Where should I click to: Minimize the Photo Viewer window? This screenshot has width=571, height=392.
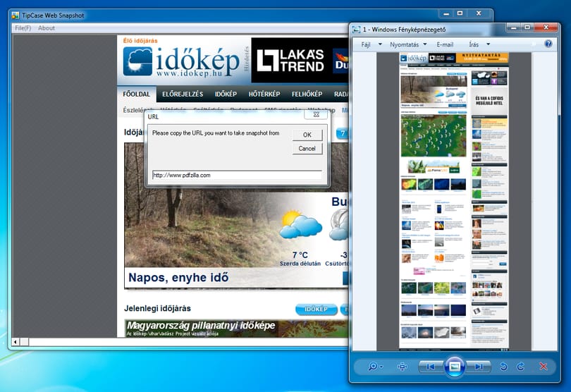(x=514, y=27)
